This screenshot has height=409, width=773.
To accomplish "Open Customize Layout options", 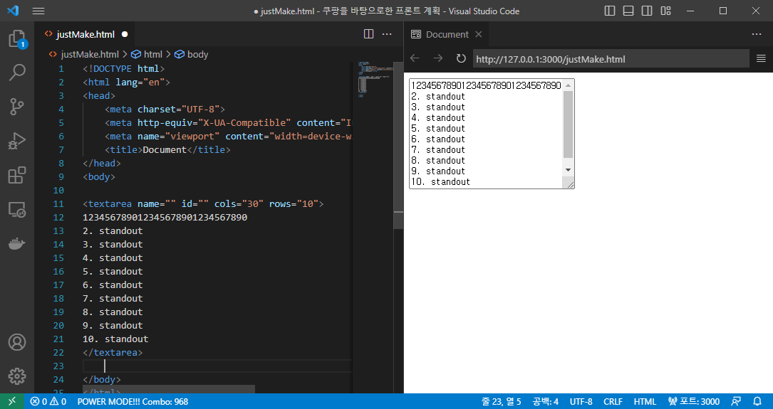I will (665, 11).
